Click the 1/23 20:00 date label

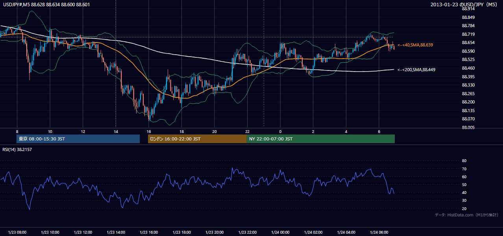215,232
